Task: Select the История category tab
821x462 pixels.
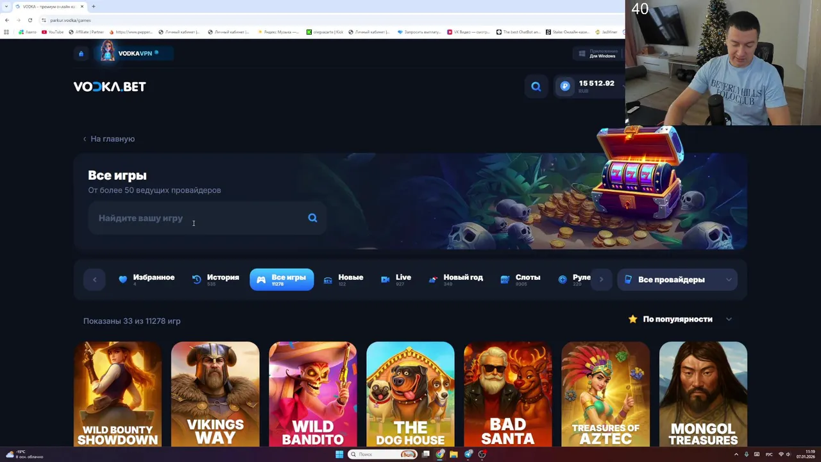Action: click(216, 279)
